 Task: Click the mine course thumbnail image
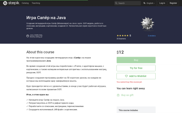point(147,24)
